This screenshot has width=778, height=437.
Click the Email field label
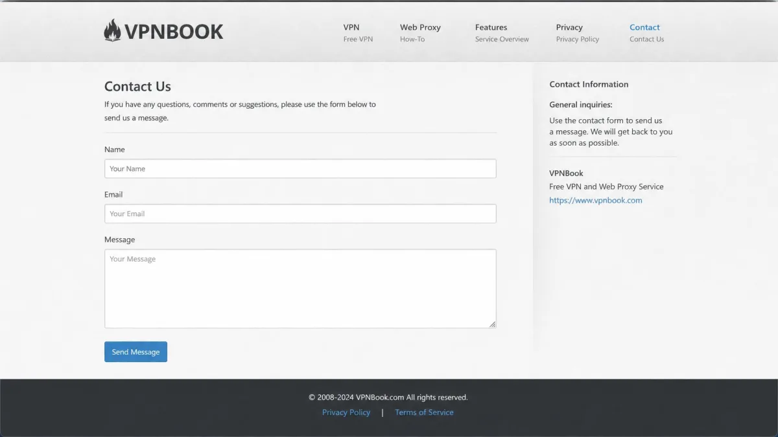[113, 194]
